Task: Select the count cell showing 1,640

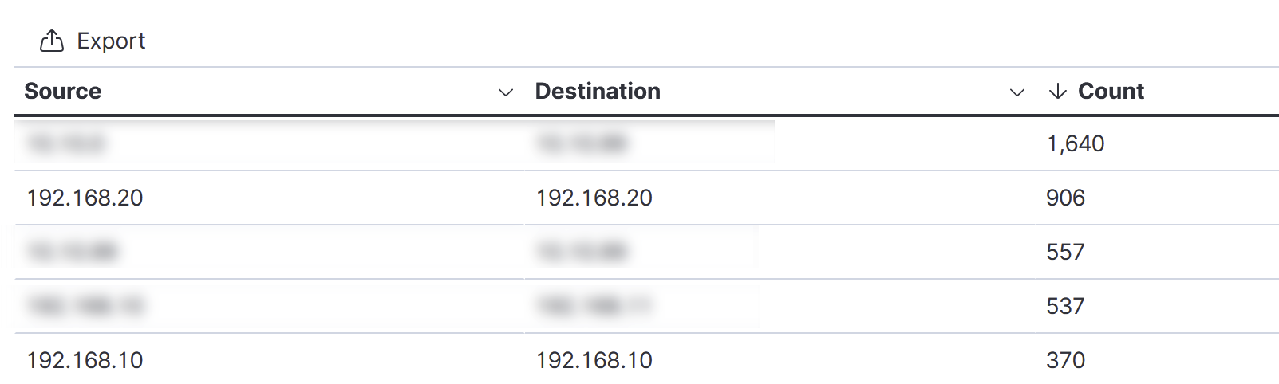Action: tap(1076, 143)
